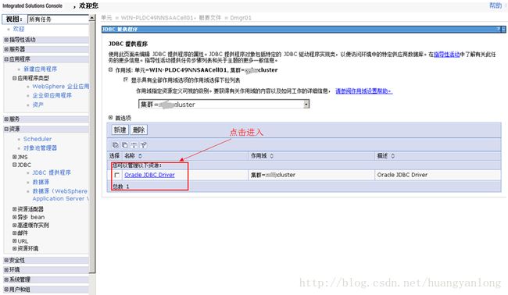Open 新建应用程序 in navigation
The height and width of the screenshot is (295, 508).
(x=40, y=69)
